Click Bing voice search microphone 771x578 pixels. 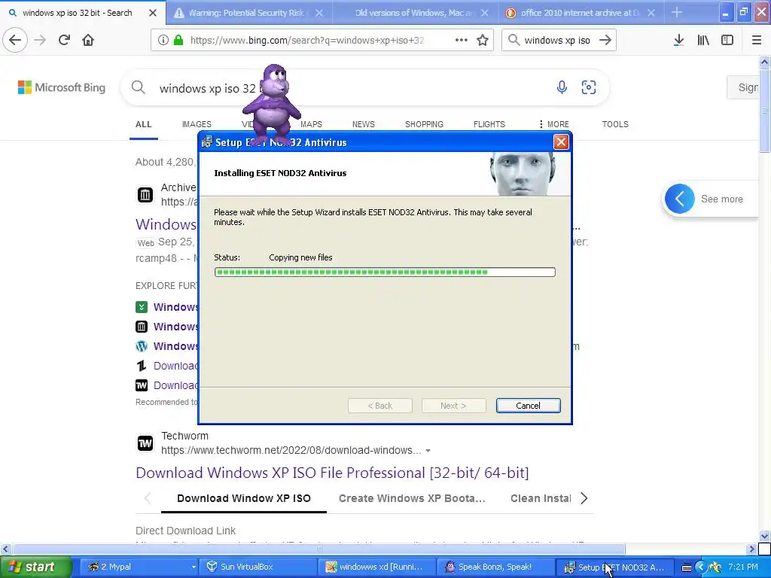tap(562, 87)
